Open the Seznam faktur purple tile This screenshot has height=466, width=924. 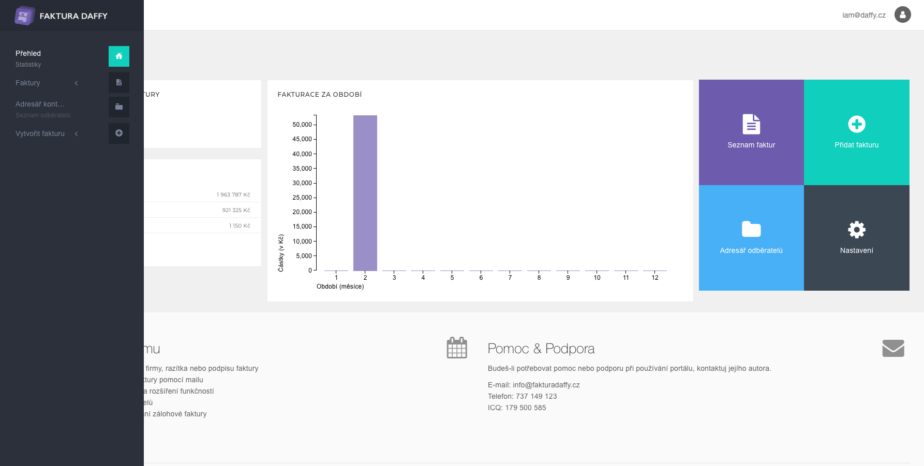click(x=751, y=132)
